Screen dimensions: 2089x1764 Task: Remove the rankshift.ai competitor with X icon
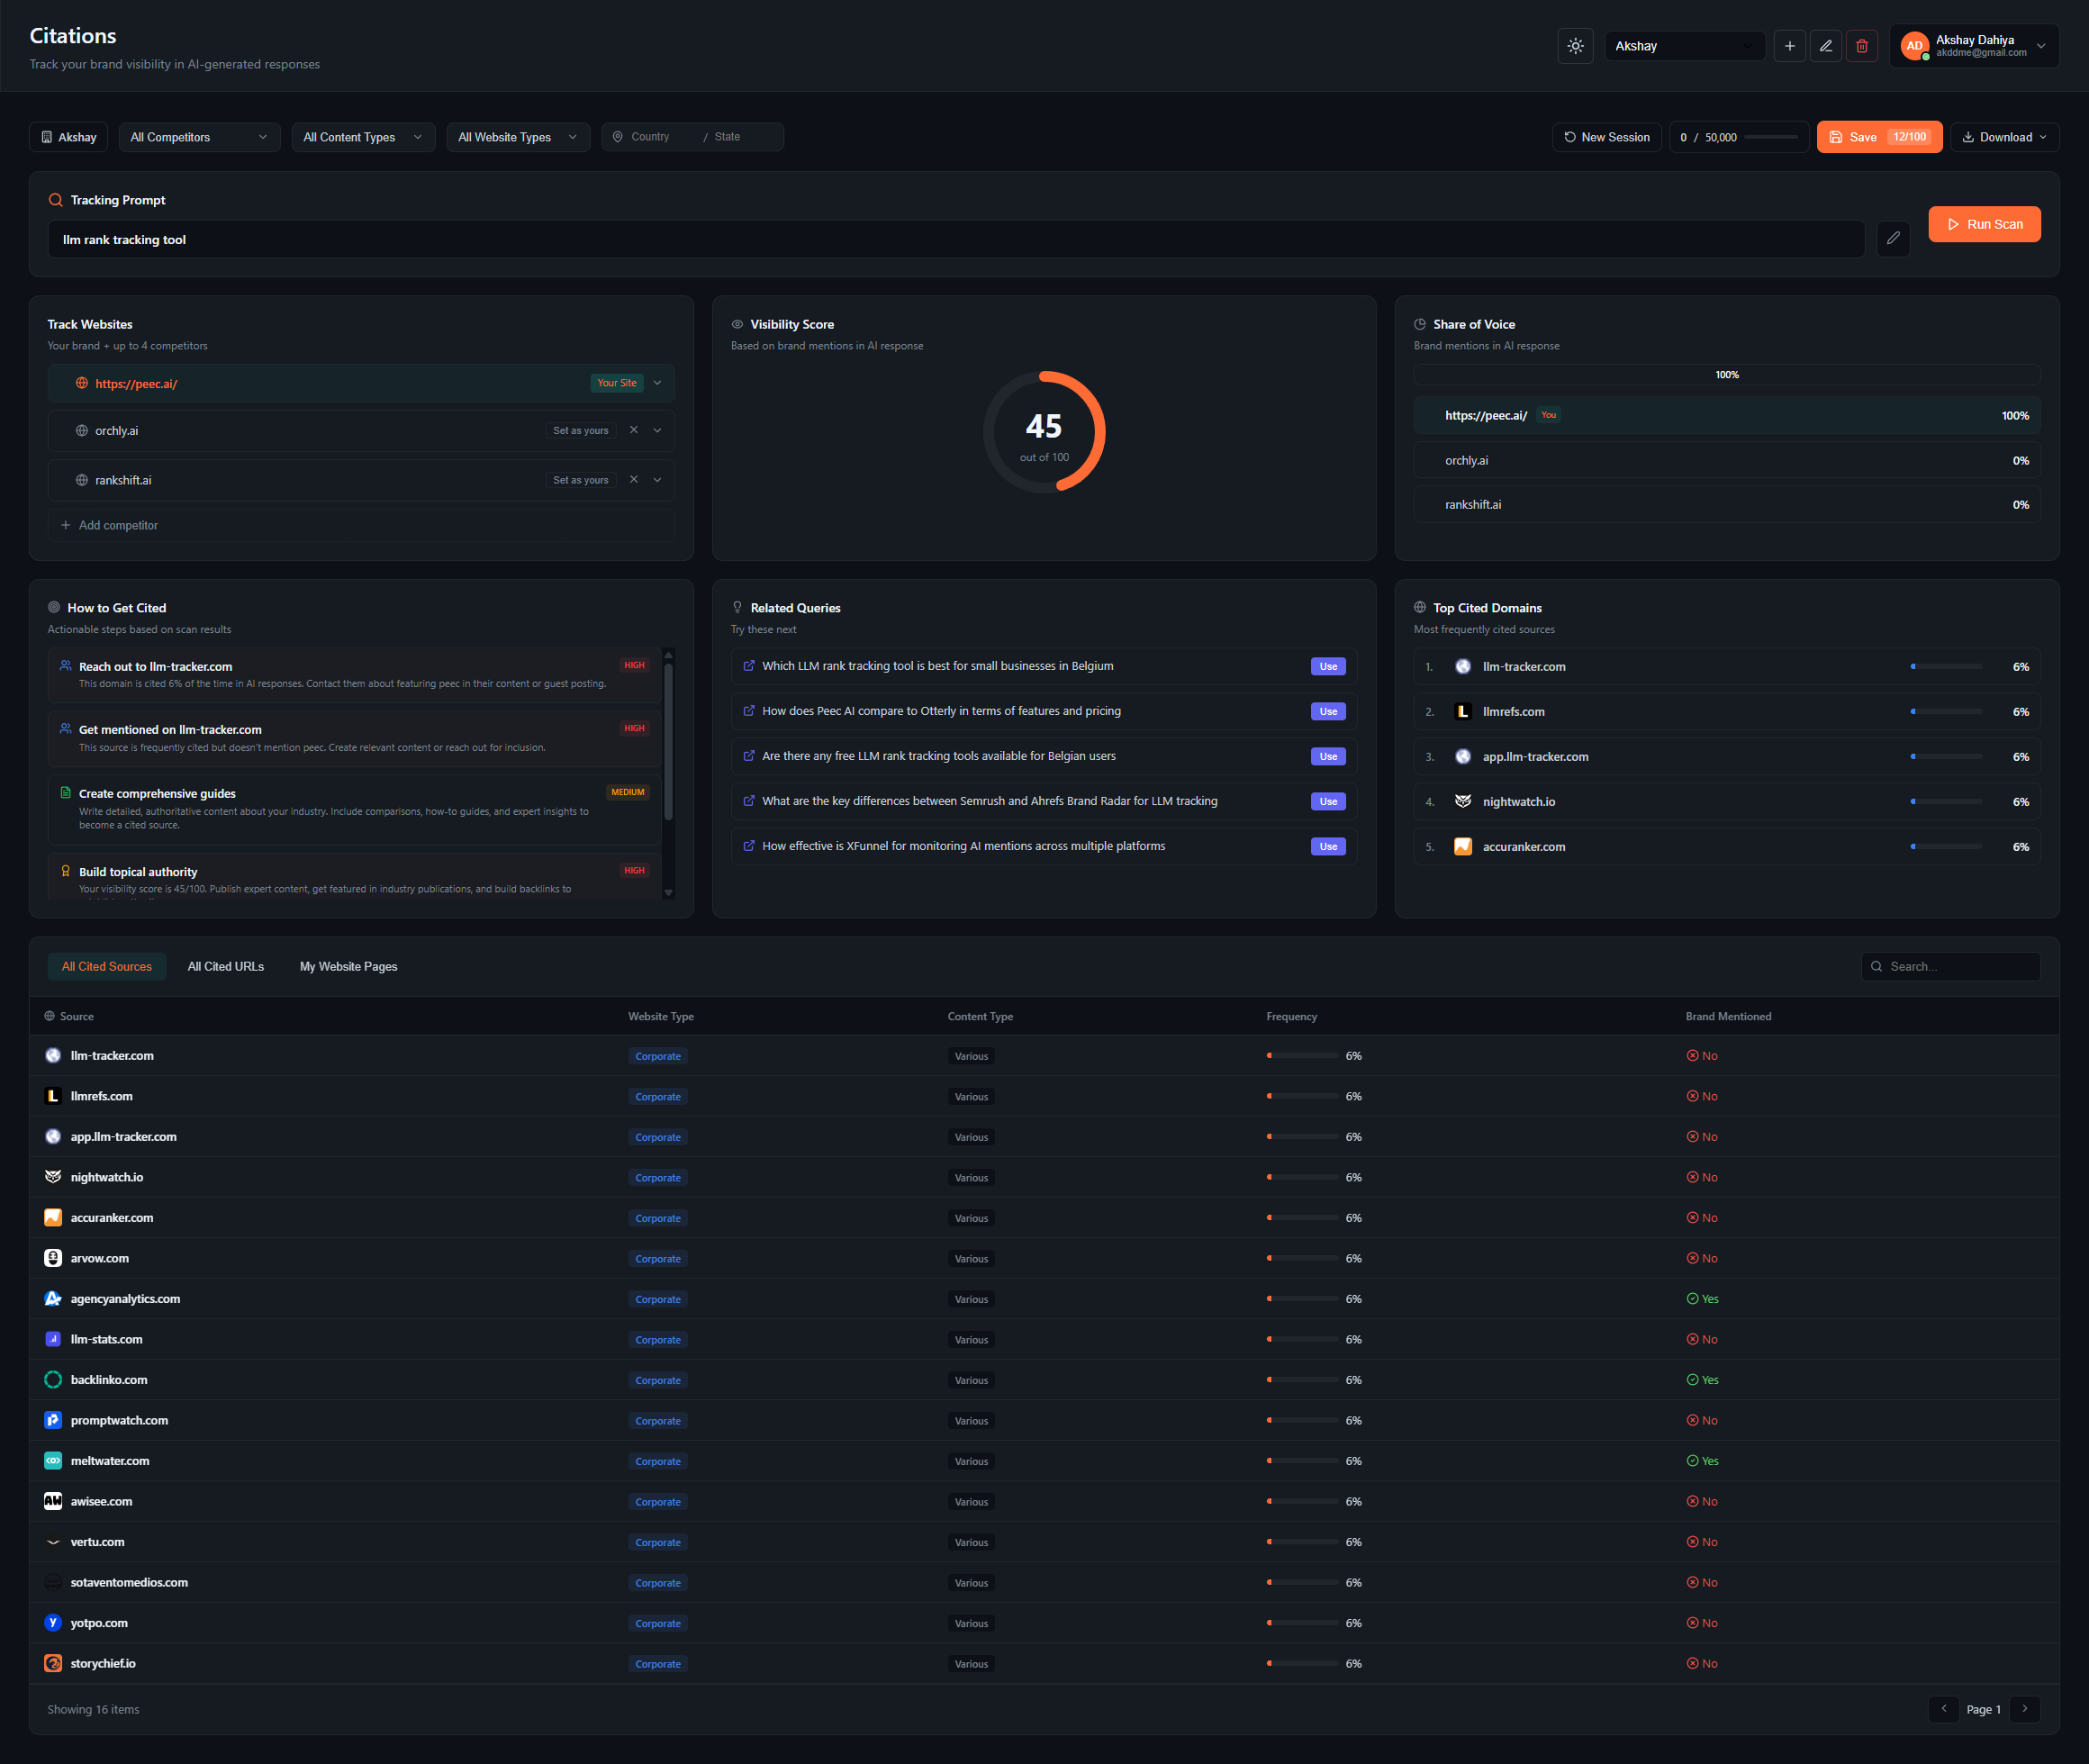[x=633, y=480]
